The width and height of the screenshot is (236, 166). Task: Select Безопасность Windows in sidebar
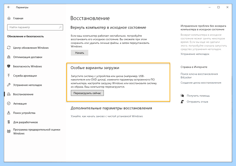(27, 66)
